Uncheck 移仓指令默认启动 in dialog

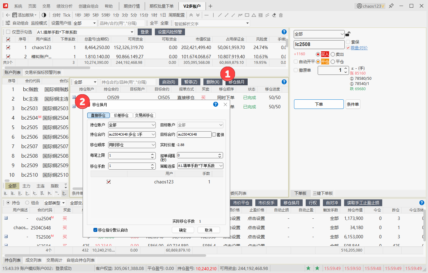pyautogui.click(x=95, y=230)
